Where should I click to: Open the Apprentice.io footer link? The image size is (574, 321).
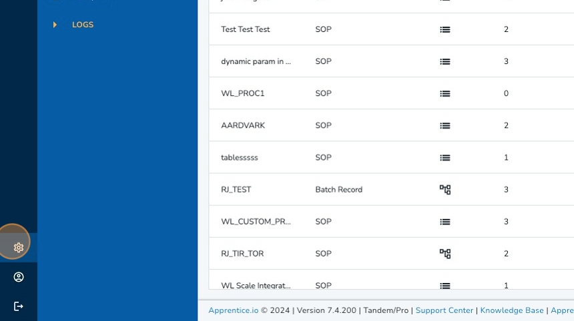233,310
